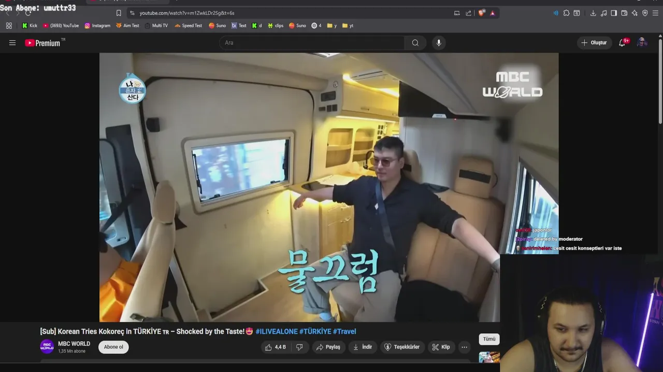Open the MBC WORLD channel avatar

pyautogui.click(x=47, y=347)
